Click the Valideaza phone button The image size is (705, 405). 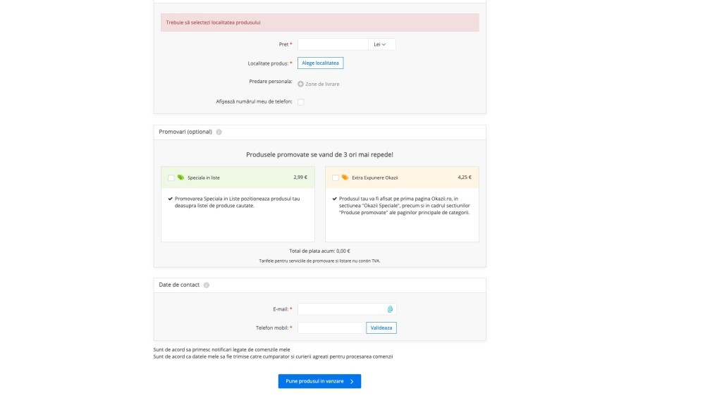pyautogui.click(x=381, y=328)
